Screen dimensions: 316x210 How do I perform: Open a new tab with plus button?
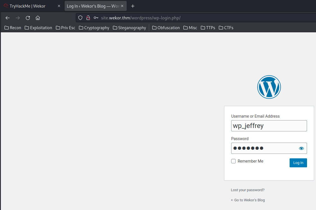[x=133, y=6]
